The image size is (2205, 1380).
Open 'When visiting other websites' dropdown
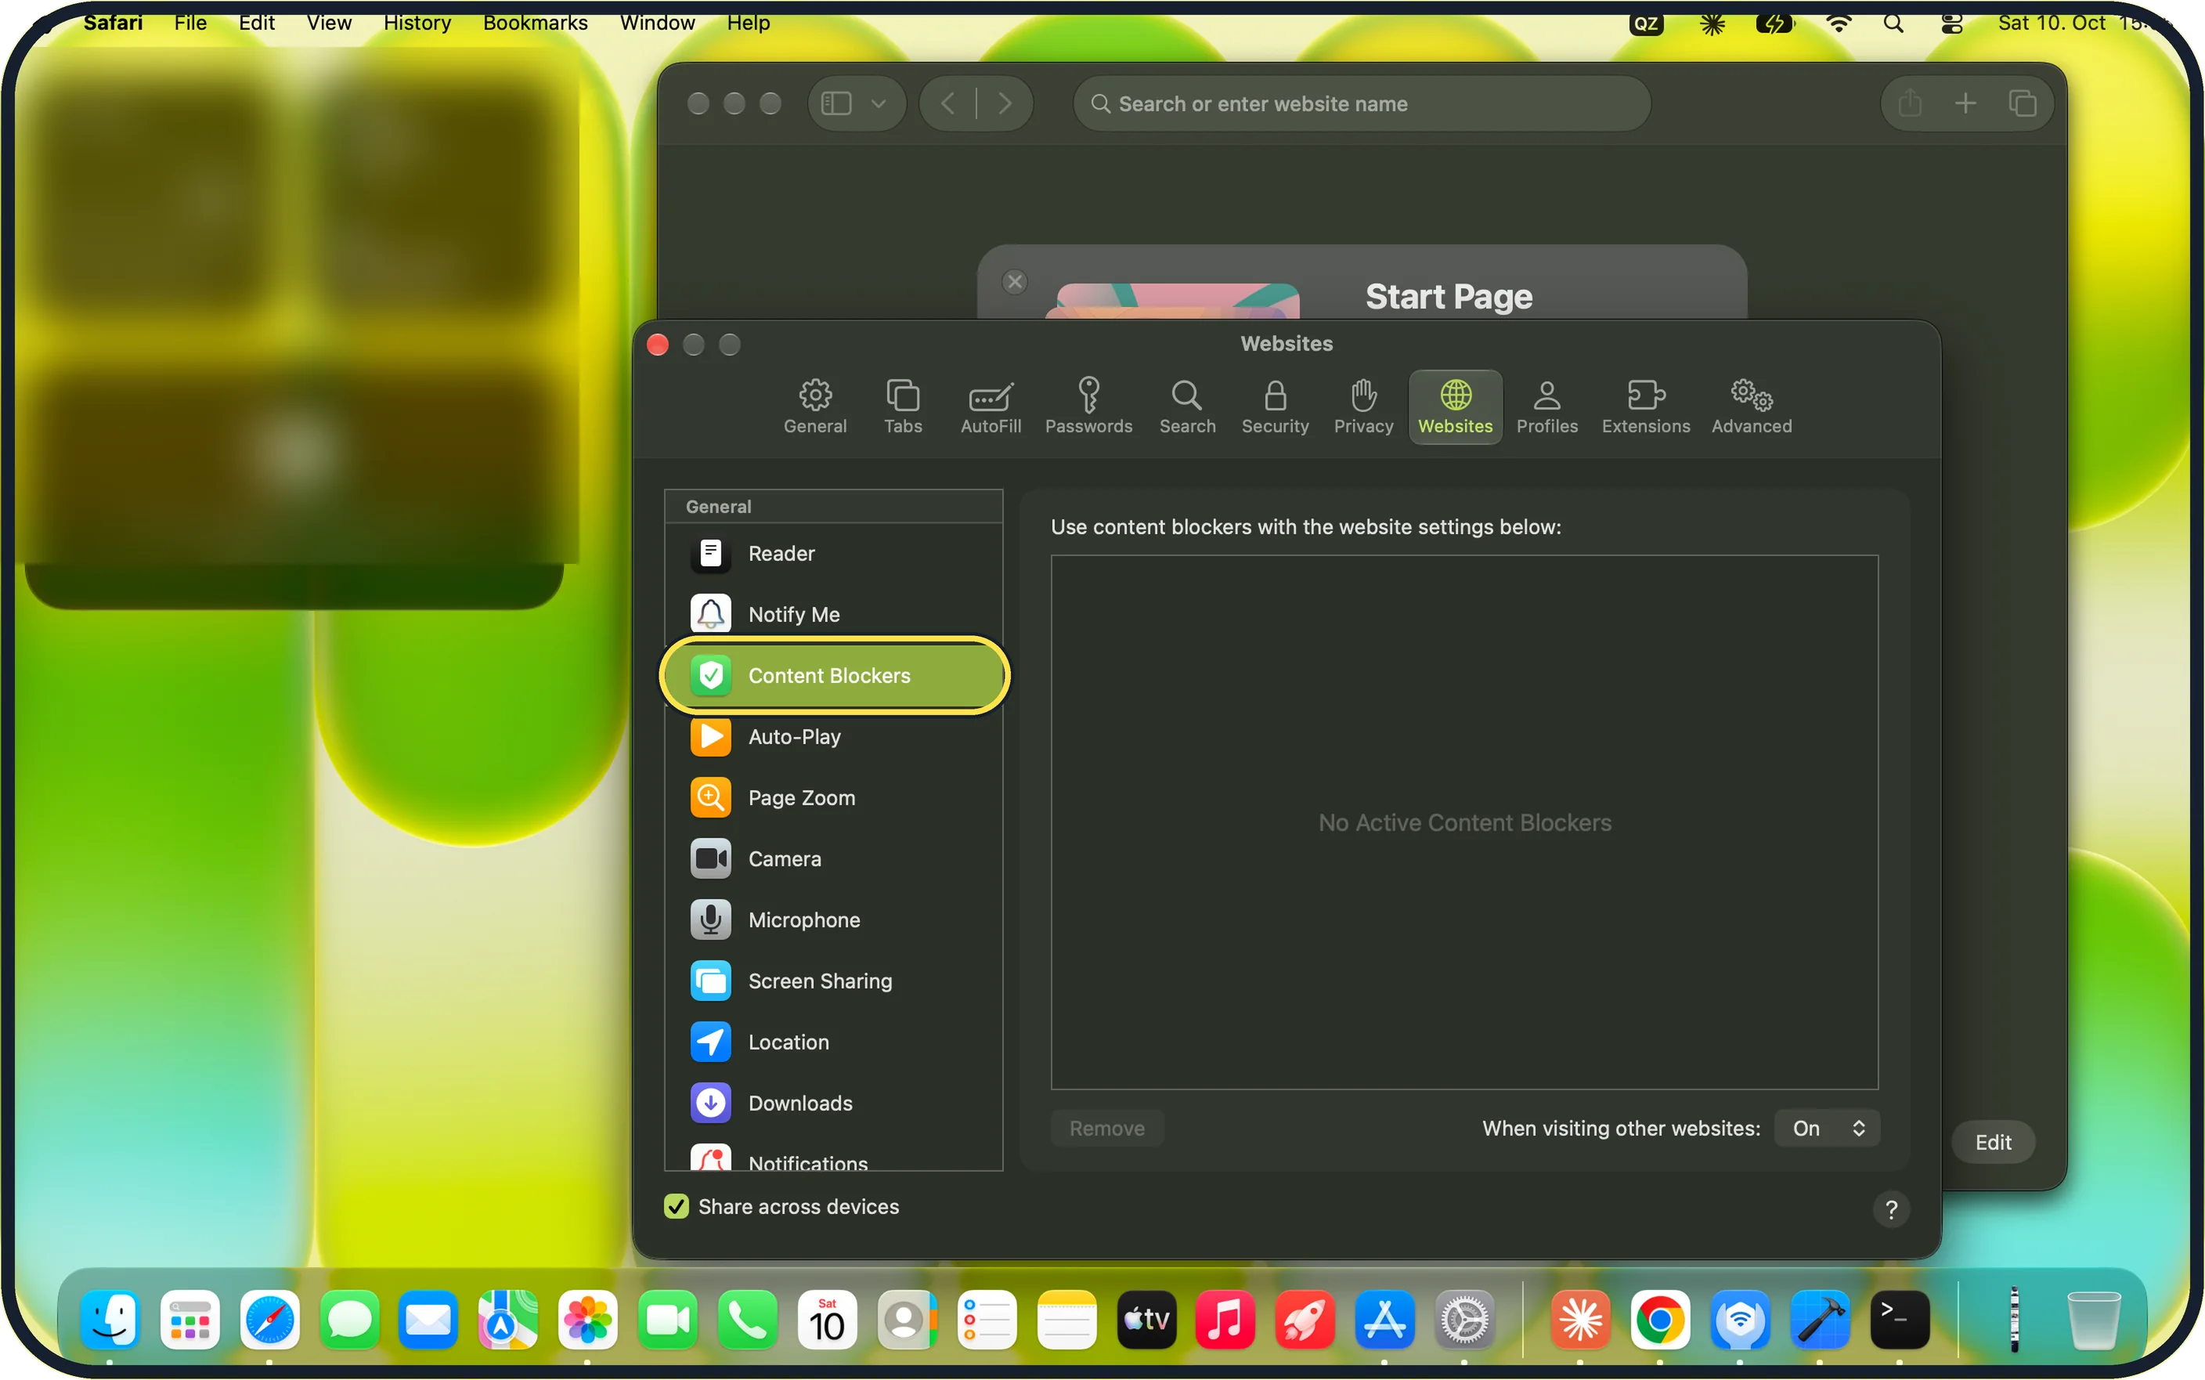(x=1826, y=1128)
